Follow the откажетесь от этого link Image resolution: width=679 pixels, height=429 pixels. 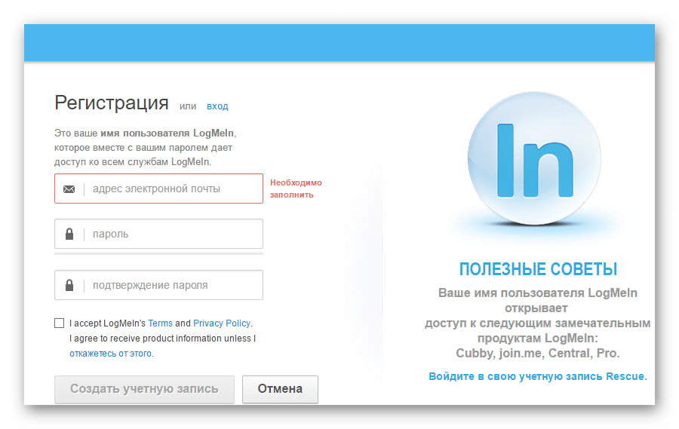[x=111, y=354]
